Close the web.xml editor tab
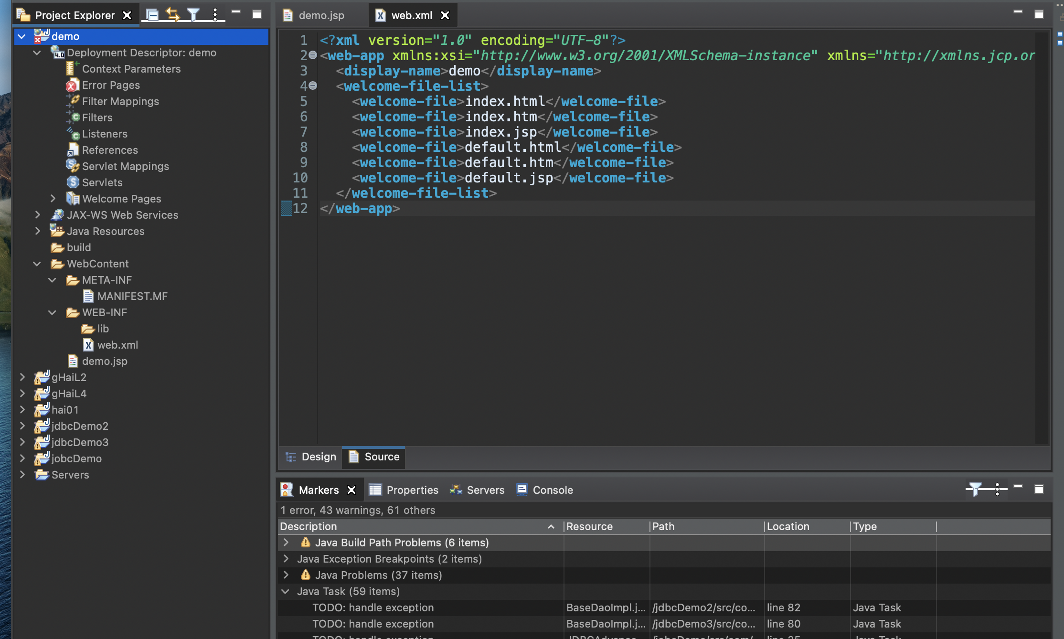The image size is (1064, 639). point(445,15)
